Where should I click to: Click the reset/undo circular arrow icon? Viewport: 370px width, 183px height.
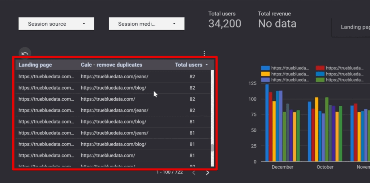(x=25, y=53)
